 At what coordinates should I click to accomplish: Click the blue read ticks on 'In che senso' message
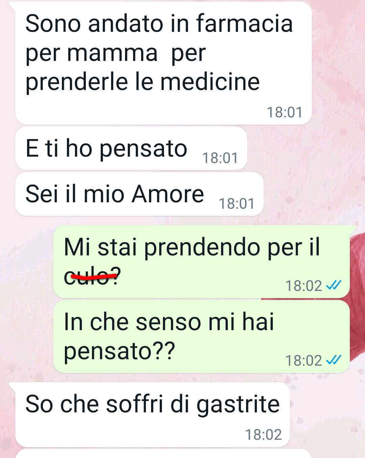pos(334,360)
